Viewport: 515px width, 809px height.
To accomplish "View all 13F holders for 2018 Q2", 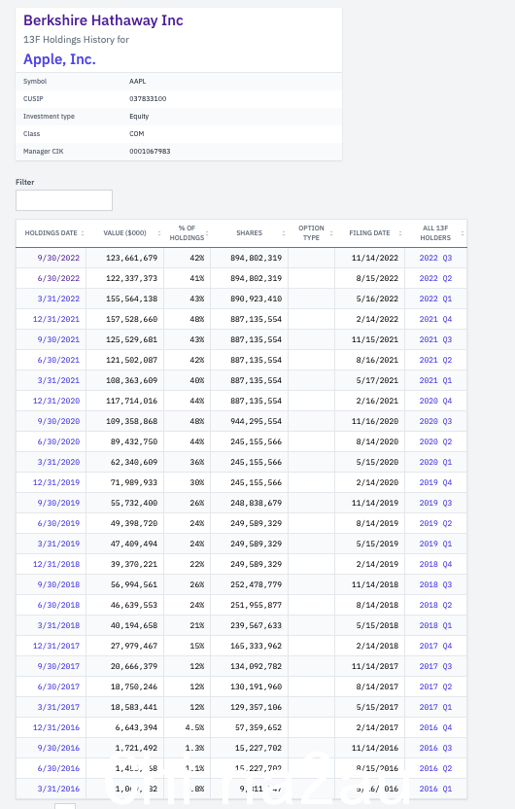I will coord(435,605).
